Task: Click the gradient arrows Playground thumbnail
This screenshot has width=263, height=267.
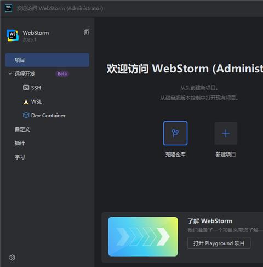Action: click(x=143, y=237)
